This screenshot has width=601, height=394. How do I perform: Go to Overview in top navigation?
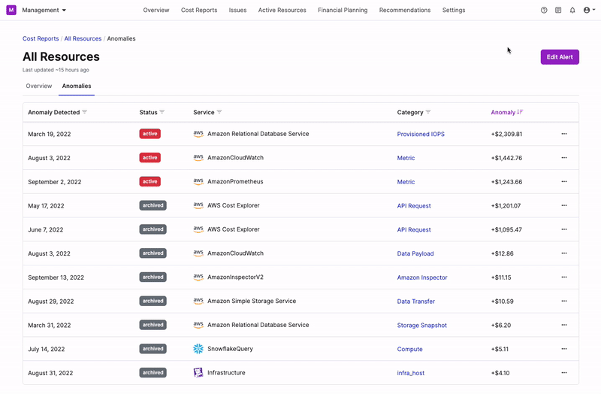tap(156, 10)
